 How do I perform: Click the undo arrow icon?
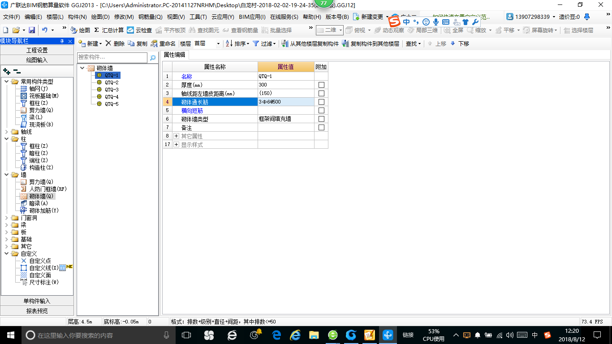(45, 30)
